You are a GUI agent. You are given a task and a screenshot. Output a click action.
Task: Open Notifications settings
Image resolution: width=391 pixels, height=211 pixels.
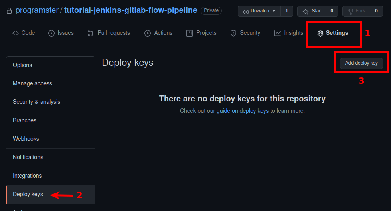point(51,158)
